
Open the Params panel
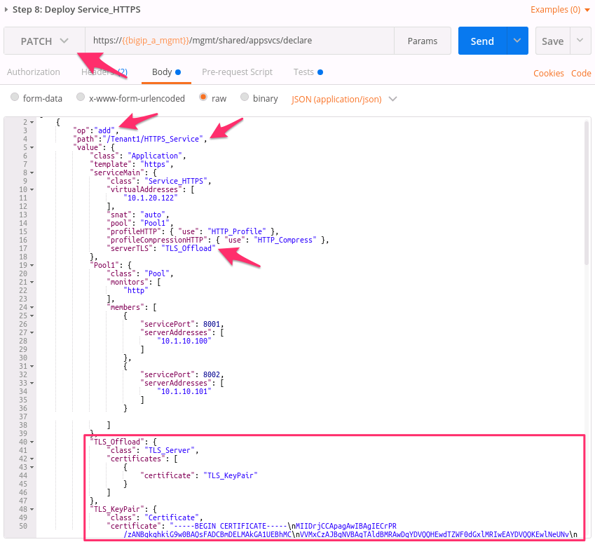pos(423,41)
